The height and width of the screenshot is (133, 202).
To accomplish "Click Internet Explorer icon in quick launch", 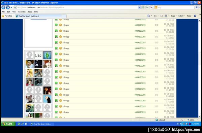I will click(23, 124).
